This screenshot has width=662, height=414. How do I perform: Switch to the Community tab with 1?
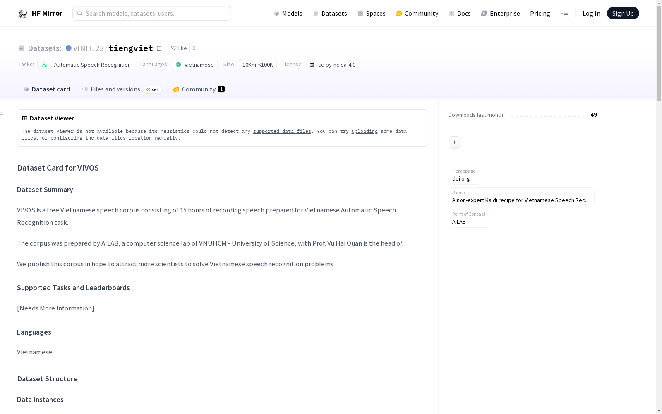[x=199, y=89]
